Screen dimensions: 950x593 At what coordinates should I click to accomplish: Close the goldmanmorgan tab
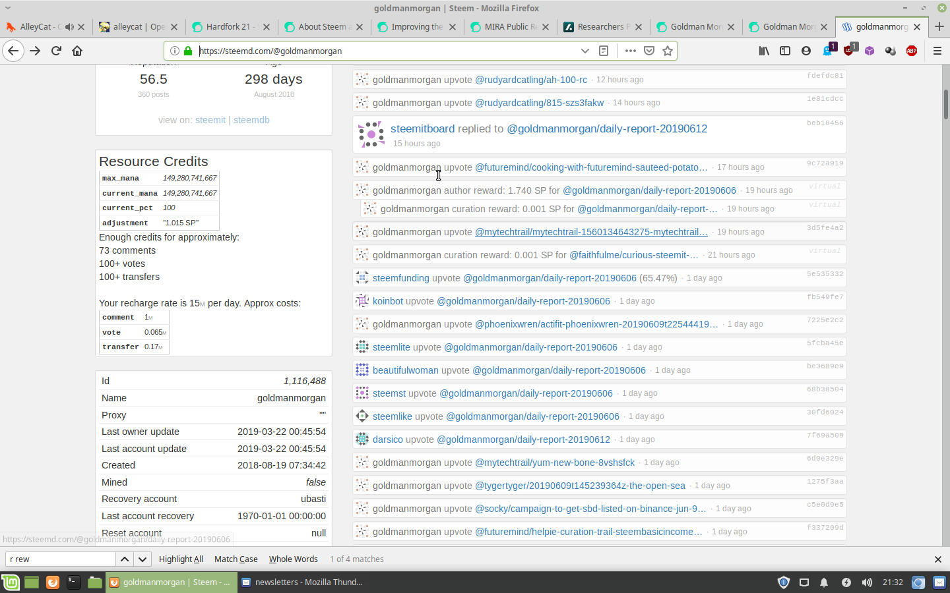[917, 27]
